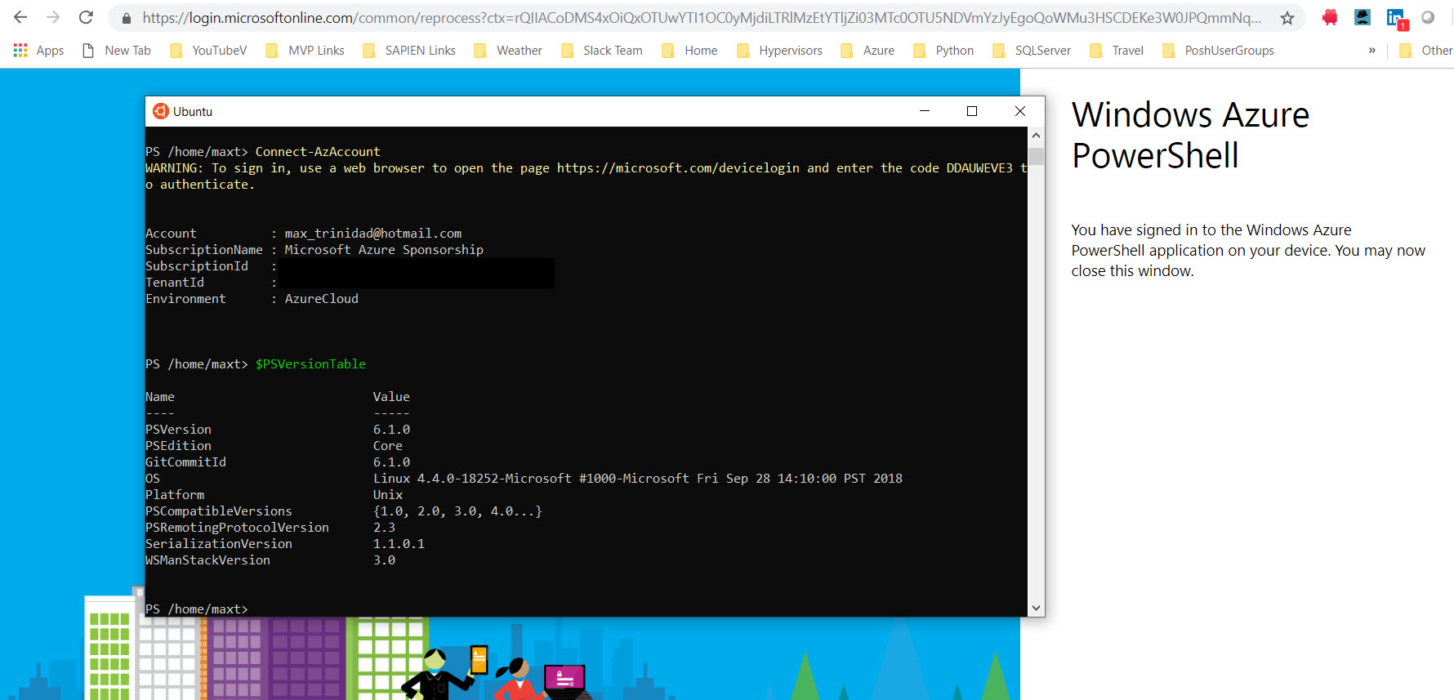The height and width of the screenshot is (700, 1454).
Task: Open the Azure bookmarks folder
Action: point(867,51)
